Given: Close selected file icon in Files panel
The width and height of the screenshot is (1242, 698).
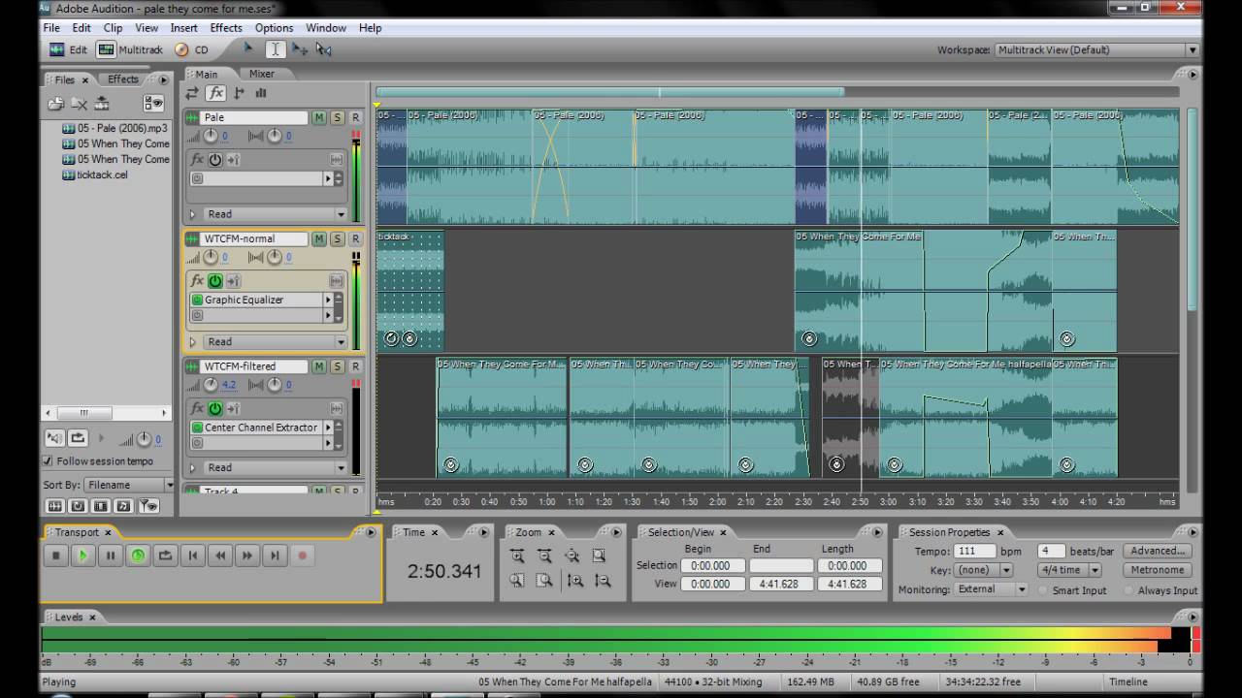Looking at the screenshot, I should click(79, 104).
